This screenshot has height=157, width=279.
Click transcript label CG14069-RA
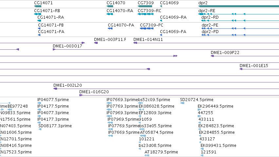[173, 17]
